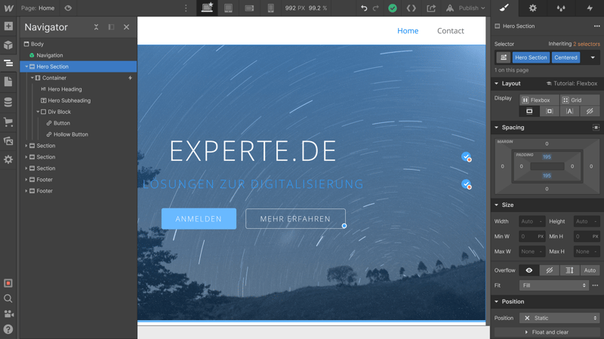Set display to Block
This screenshot has width=604, height=339.
[x=529, y=111]
